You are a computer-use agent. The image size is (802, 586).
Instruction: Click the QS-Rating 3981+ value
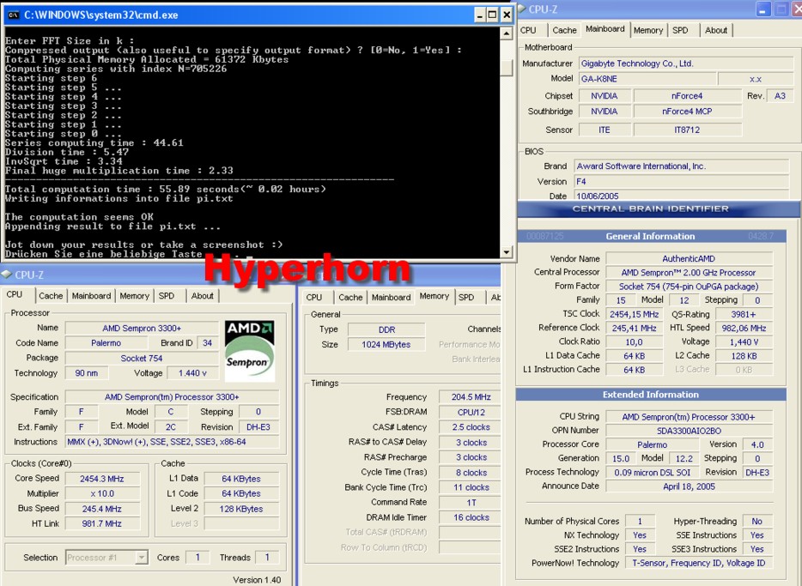tap(744, 314)
